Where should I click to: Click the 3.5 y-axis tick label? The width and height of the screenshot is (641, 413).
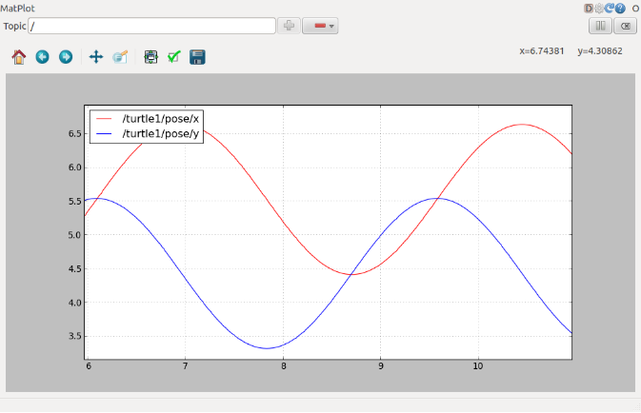click(75, 336)
